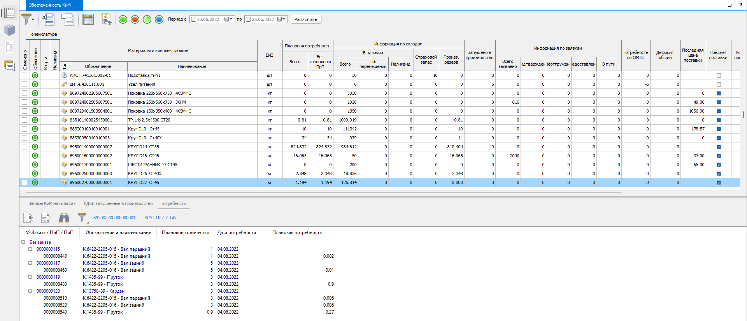This screenshot has height=321, width=747.
Task: Click the partially filled green circle filter
Action: point(147,19)
